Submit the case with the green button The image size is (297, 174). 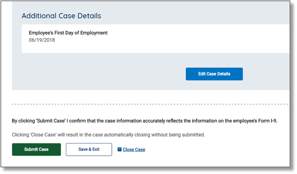click(x=36, y=150)
